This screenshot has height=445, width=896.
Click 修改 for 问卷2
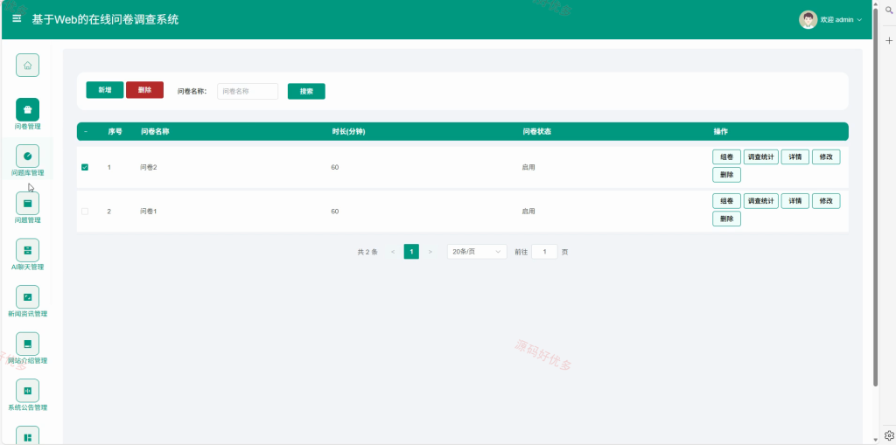[x=826, y=157]
